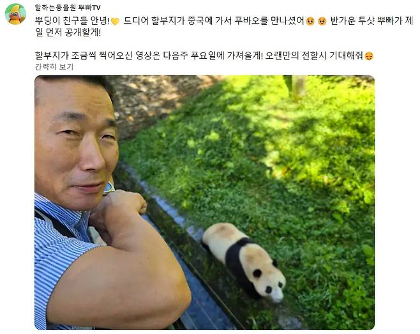Click the word 푸요일에 in the second paragraph
This screenshot has height=334, width=420.
207,56
